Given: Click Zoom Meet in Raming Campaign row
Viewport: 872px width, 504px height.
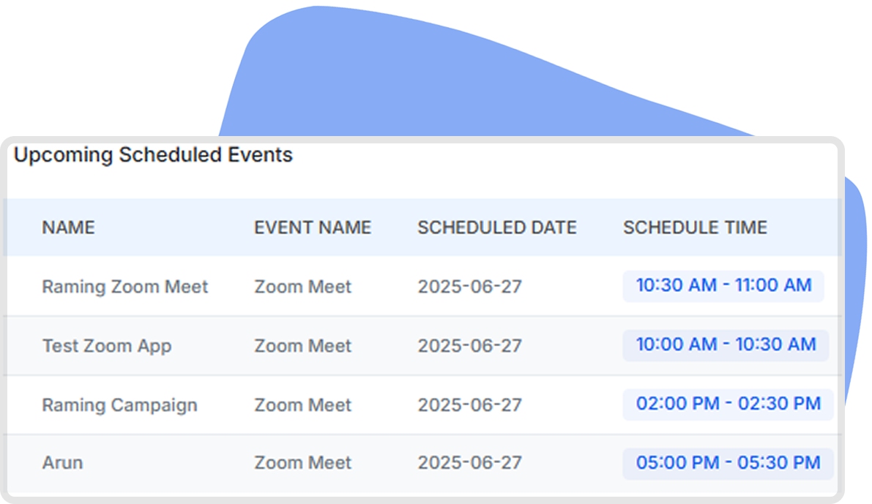Looking at the screenshot, I should pos(303,405).
